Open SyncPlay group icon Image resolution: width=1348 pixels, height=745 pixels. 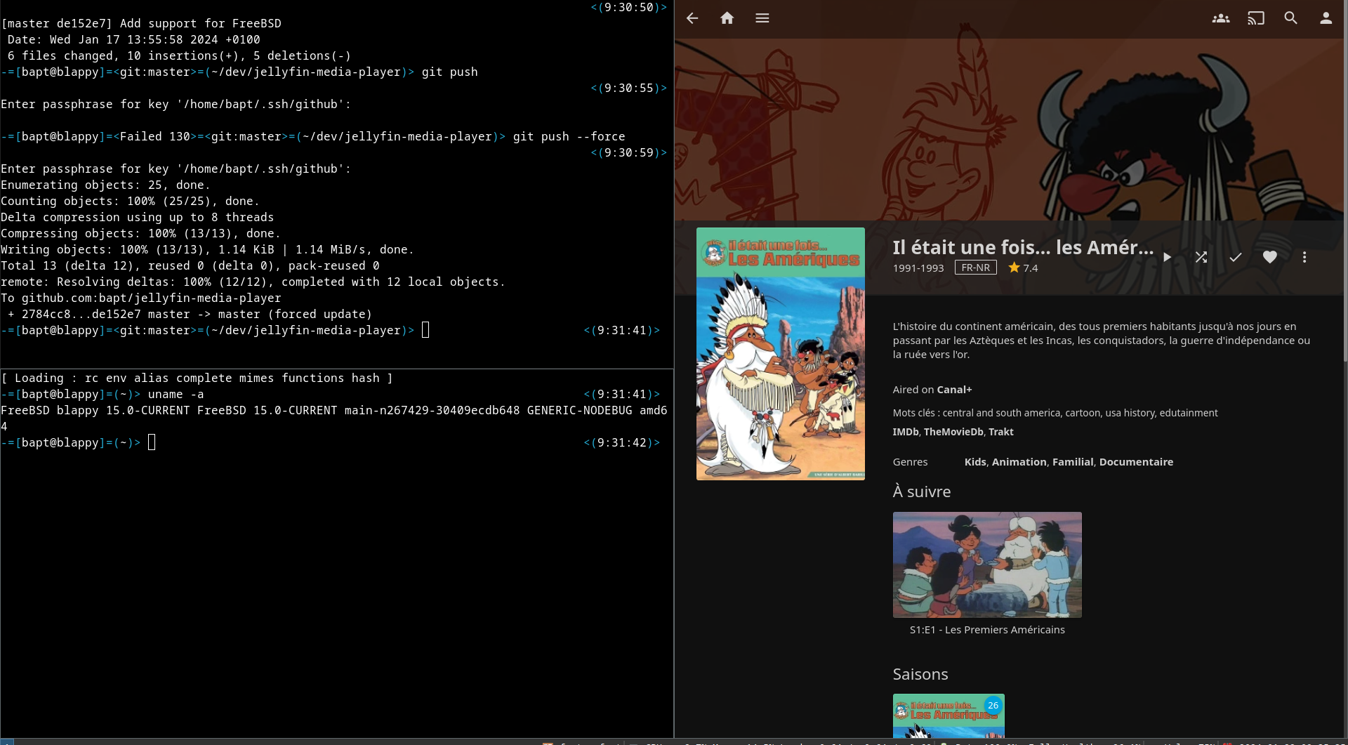pyautogui.click(x=1220, y=18)
